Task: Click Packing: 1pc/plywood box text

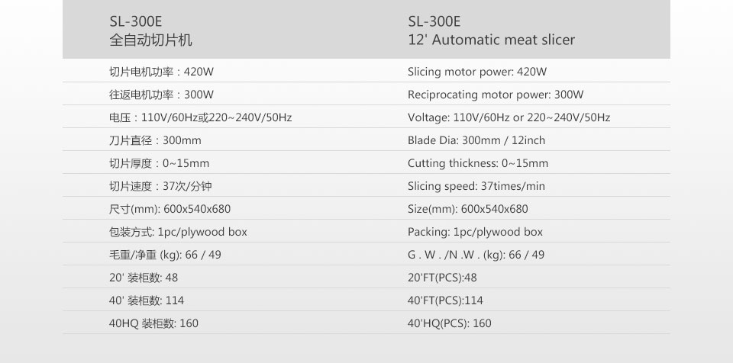Action: [475, 232]
